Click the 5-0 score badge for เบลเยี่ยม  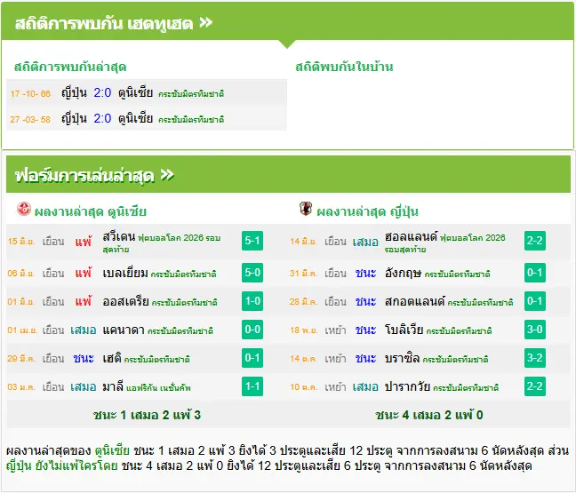click(252, 273)
